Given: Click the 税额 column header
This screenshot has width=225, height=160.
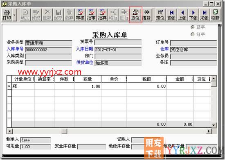Looking at the screenshot, I should click(x=146, y=79).
